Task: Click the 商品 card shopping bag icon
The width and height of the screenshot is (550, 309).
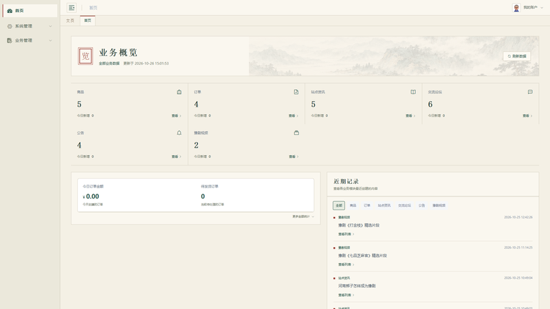Action: pos(179,92)
